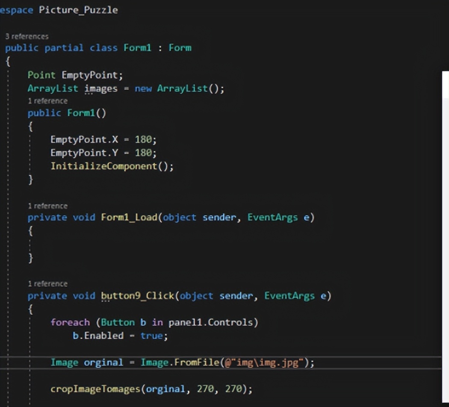
Task: Click the "images" variable in ArrayList declaration
Action: point(100,88)
